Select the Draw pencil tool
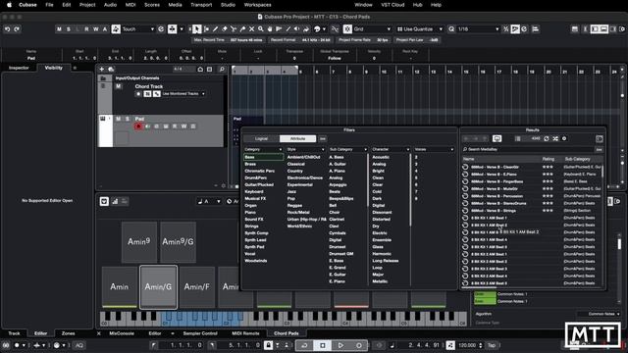The height and width of the screenshot is (353, 628). point(216,29)
